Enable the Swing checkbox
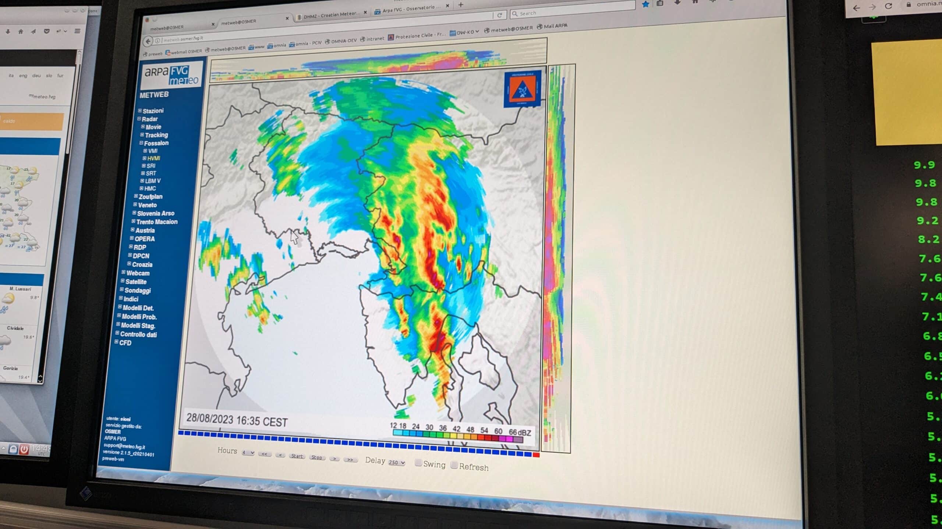 pos(418,463)
